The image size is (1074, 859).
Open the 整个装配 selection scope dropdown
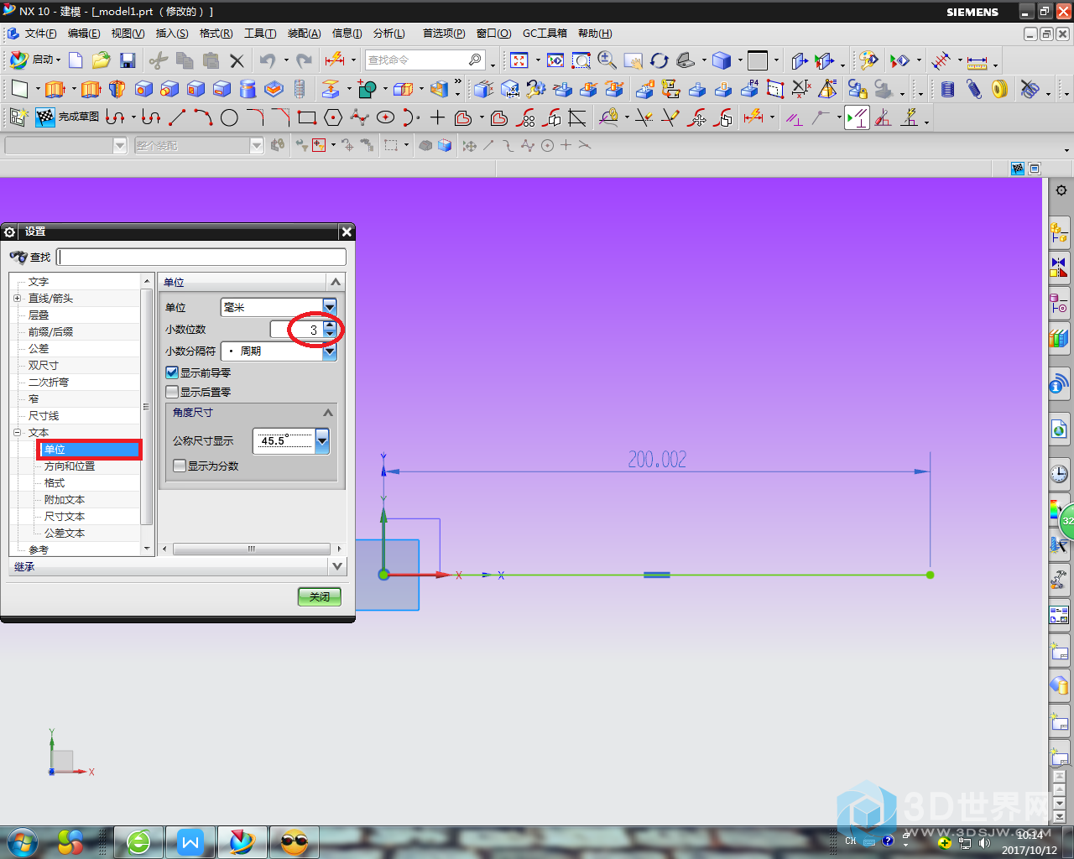tap(257, 146)
